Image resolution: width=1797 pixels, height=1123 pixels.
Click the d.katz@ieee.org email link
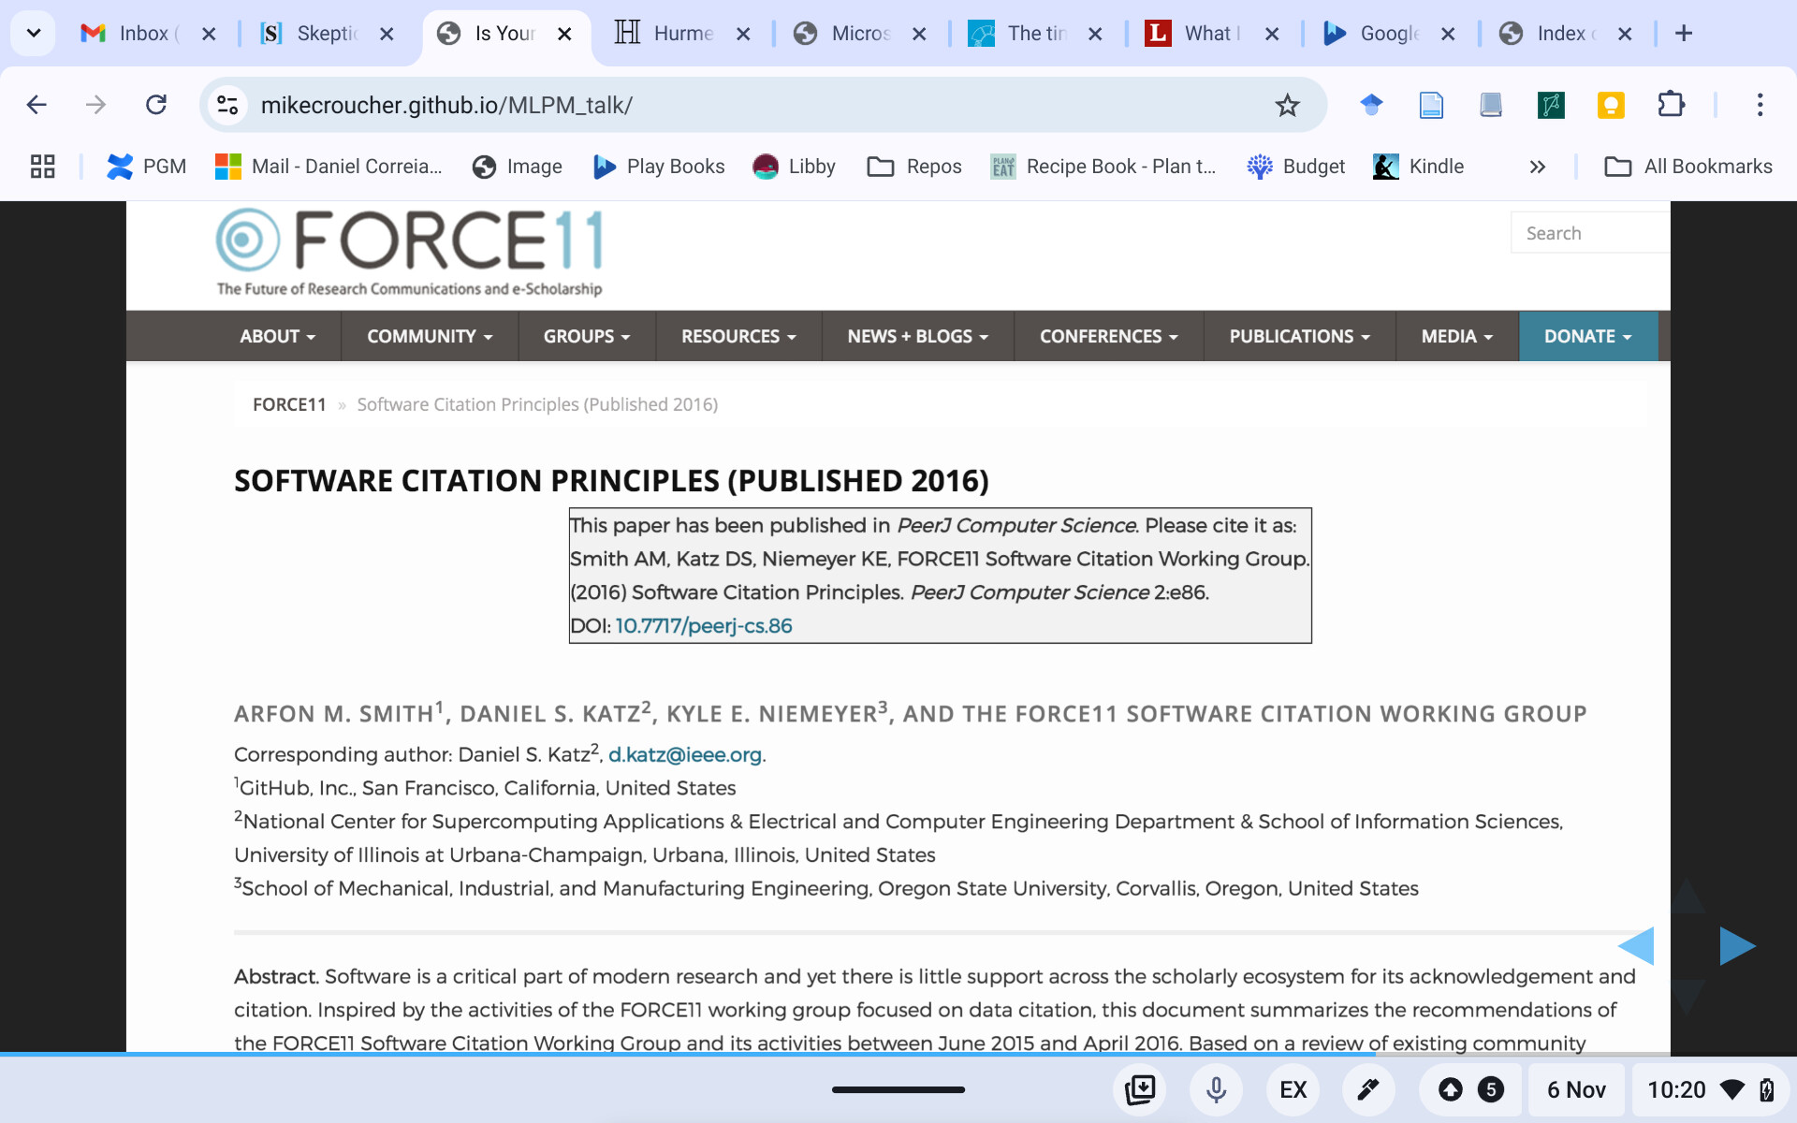pos(685,754)
